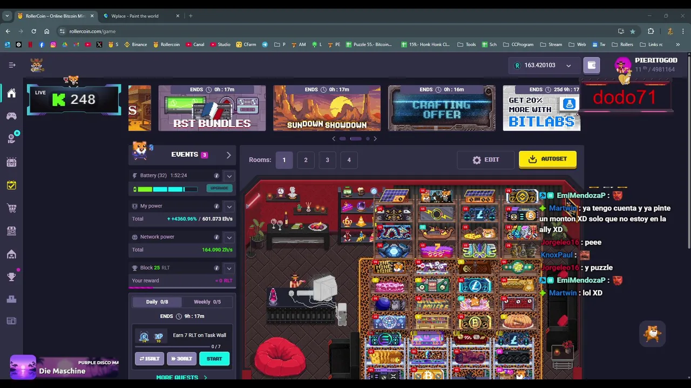
Task: Click the yellow AUTOSET button
Action: pyautogui.click(x=547, y=160)
